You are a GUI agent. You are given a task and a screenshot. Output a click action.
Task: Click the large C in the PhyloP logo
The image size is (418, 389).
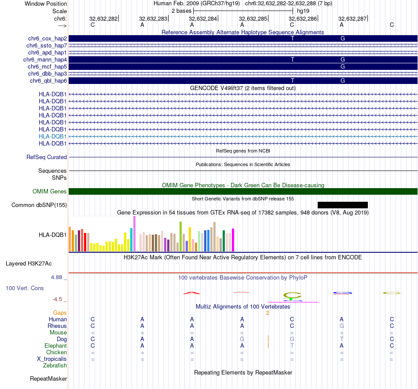tap(292, 295)
